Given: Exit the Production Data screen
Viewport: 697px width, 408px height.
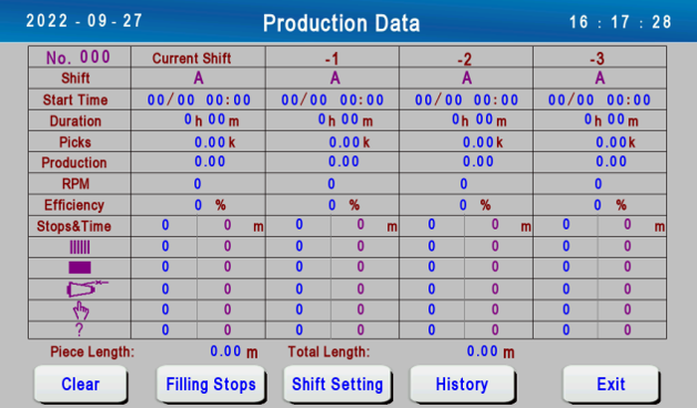Looking at the screenshot, I should (610, 384).
